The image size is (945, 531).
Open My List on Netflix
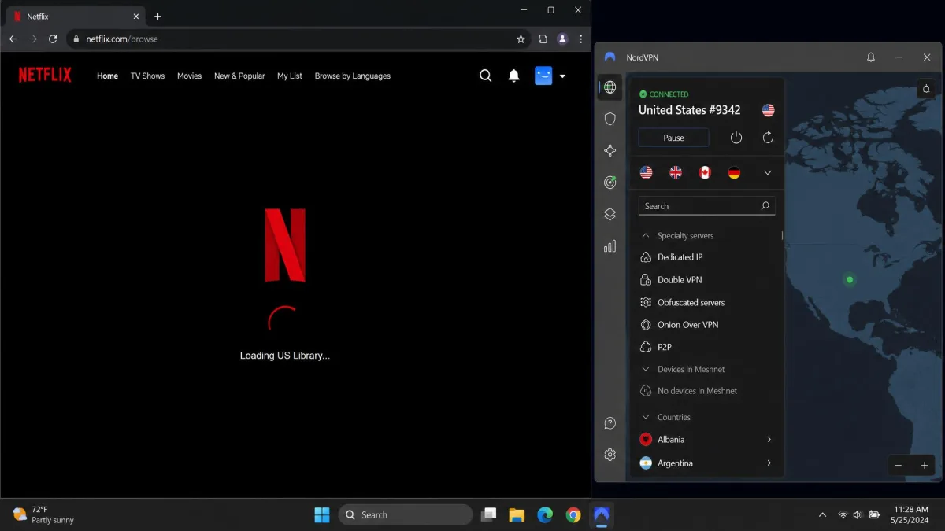pyautogui.click(x=290, y=76)
